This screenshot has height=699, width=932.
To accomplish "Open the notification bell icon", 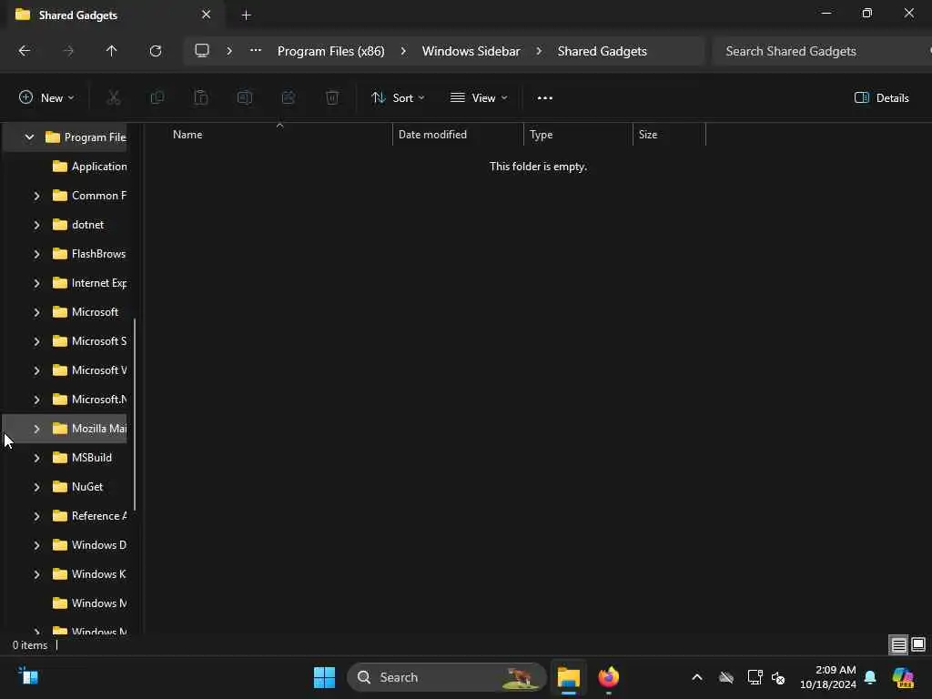I will 870,677.
